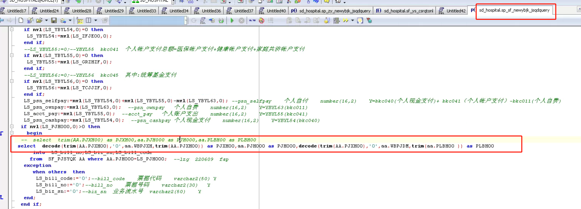The height and width of the screenshot is (209, 581).
Task: Switch to the Untitled40 tab
Action: (273, 11)
